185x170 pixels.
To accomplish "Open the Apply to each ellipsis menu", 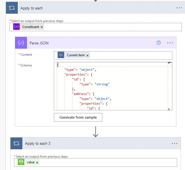I will (179, 8).
